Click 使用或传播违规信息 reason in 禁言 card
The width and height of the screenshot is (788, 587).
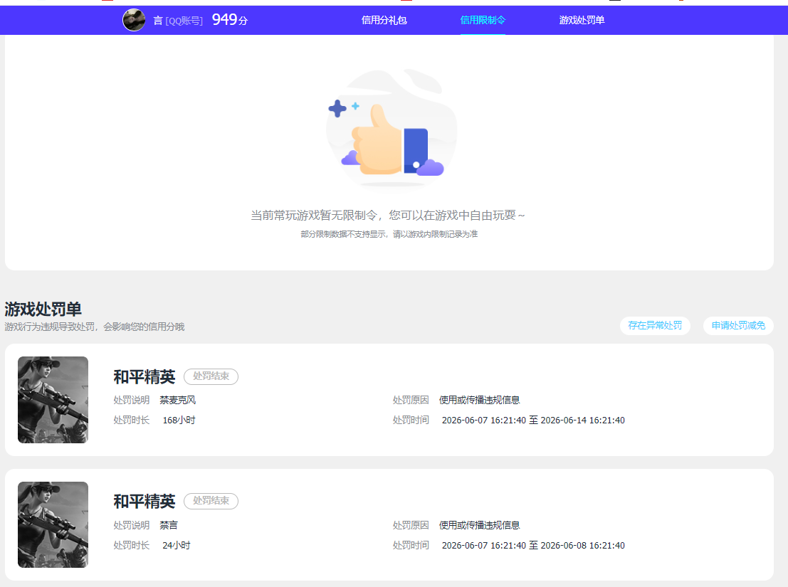click(x=480, y=525)
